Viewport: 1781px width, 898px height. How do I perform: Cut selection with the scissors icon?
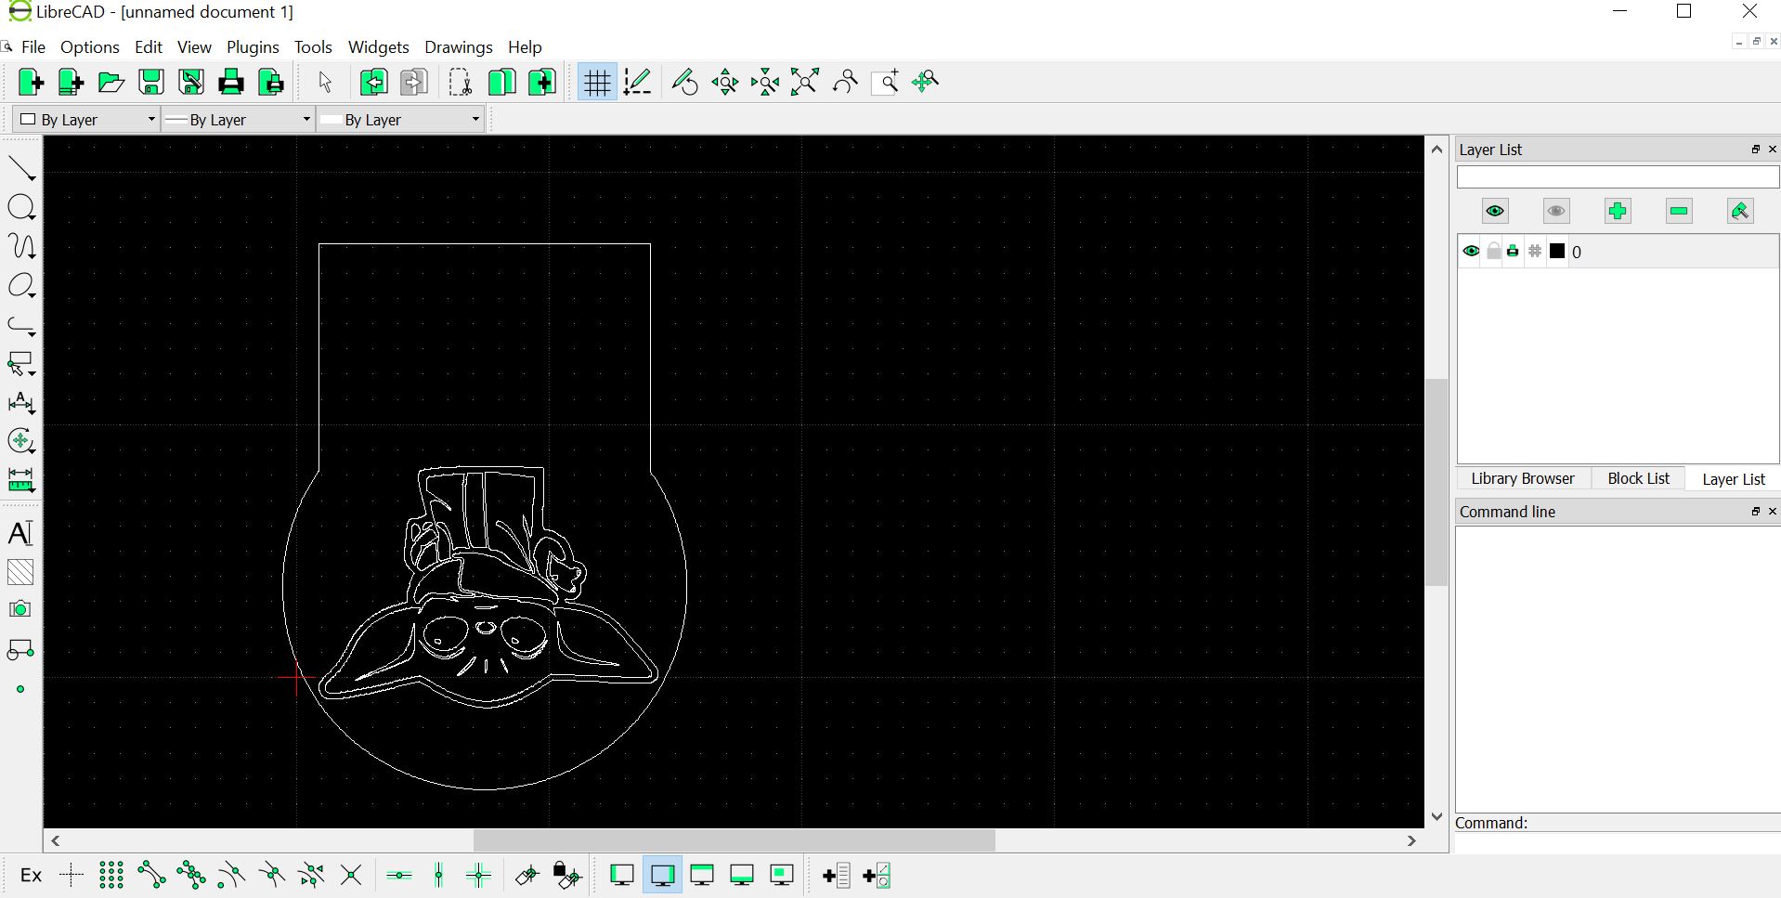(460, 82)
